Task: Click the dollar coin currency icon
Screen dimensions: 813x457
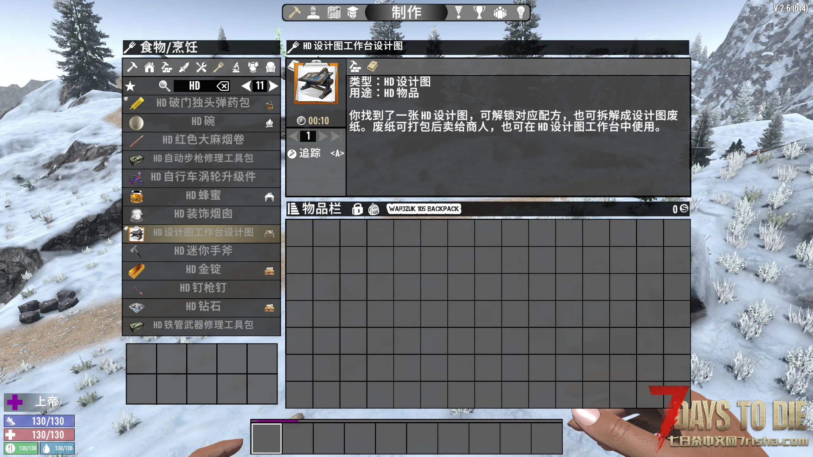Action: pyautogui.click(x=684, y=209)
